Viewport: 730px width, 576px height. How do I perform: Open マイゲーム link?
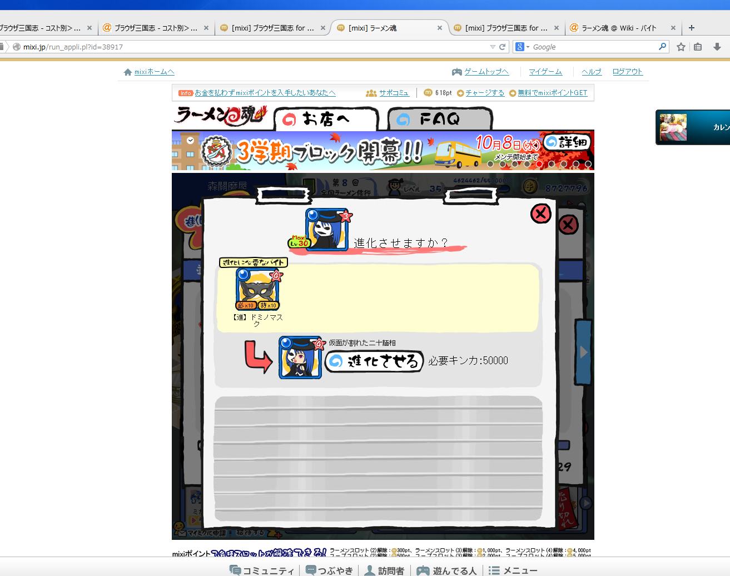click(x=545, y=72)
